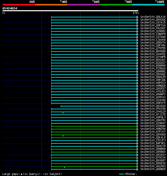Select label UniRef100_Q9FXM0
167x176 pixels.
point(153,46)
